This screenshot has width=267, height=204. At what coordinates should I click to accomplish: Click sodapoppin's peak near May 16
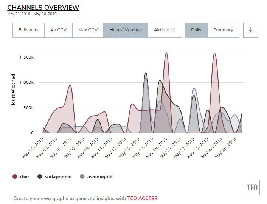point(146,73)
